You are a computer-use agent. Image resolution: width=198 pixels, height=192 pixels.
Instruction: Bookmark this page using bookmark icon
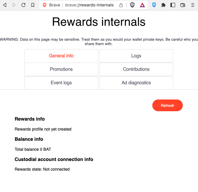33,5
